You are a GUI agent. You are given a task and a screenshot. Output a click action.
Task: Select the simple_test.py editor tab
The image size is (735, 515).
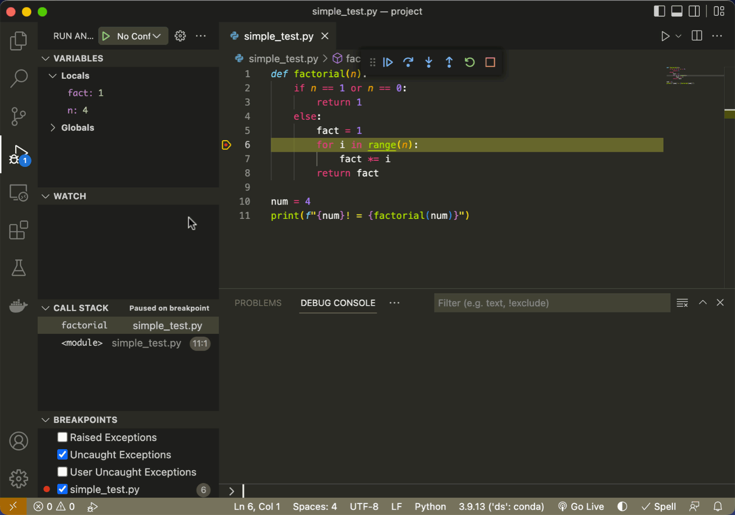click(x=279, y=36)
